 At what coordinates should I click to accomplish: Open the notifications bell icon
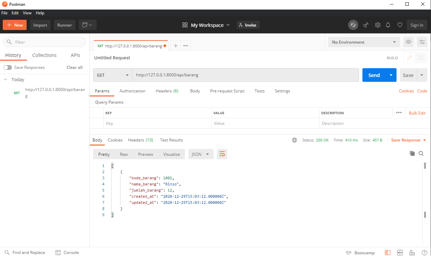pos(388,25)
